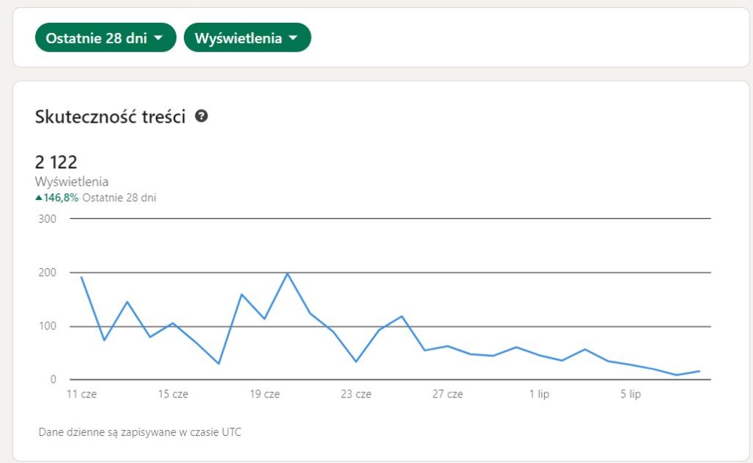Viewport: 753px width, 463px height.
Task: Select the 2 122 total views metric
Action: 57,162
